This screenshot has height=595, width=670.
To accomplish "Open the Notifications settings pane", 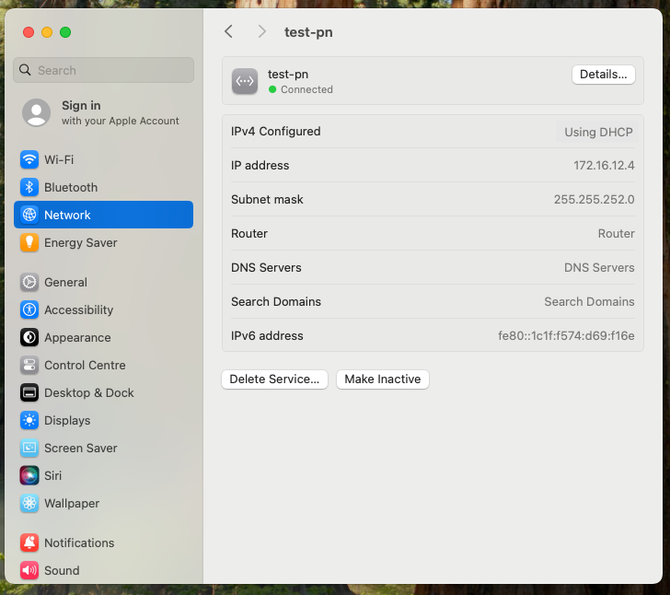I will [x=79, y=543].
